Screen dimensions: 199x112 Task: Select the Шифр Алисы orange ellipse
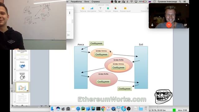pos(102,53)
